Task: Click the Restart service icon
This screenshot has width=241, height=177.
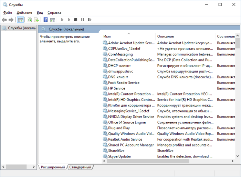Action: point(90,20)
